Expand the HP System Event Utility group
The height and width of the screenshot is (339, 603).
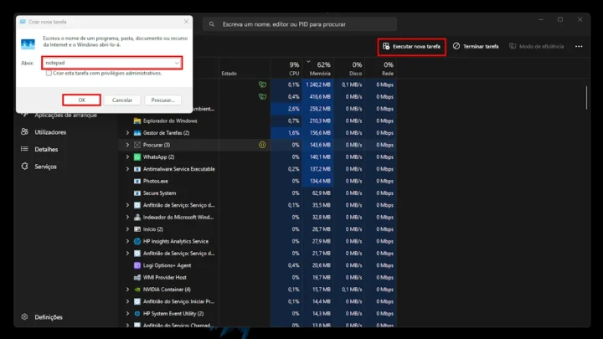click(x=127, y=314)
